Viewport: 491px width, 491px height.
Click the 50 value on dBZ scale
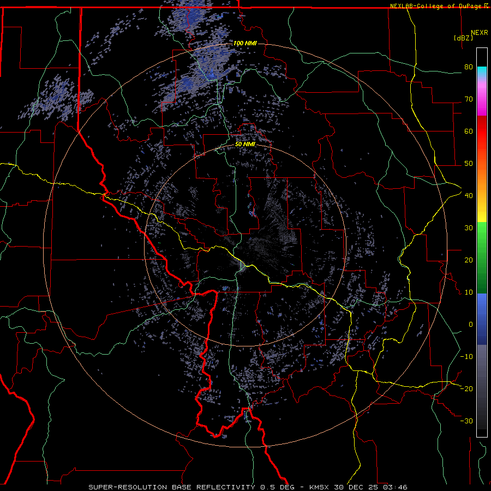[469, 164]
